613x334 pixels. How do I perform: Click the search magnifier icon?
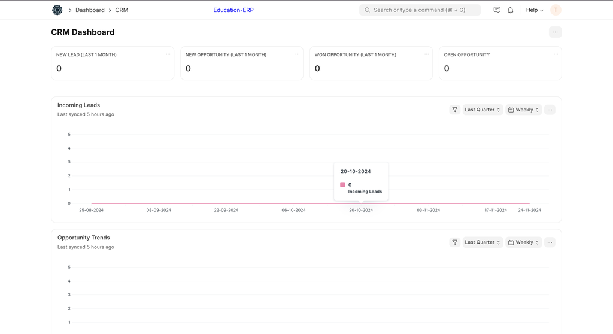[367, 10]
